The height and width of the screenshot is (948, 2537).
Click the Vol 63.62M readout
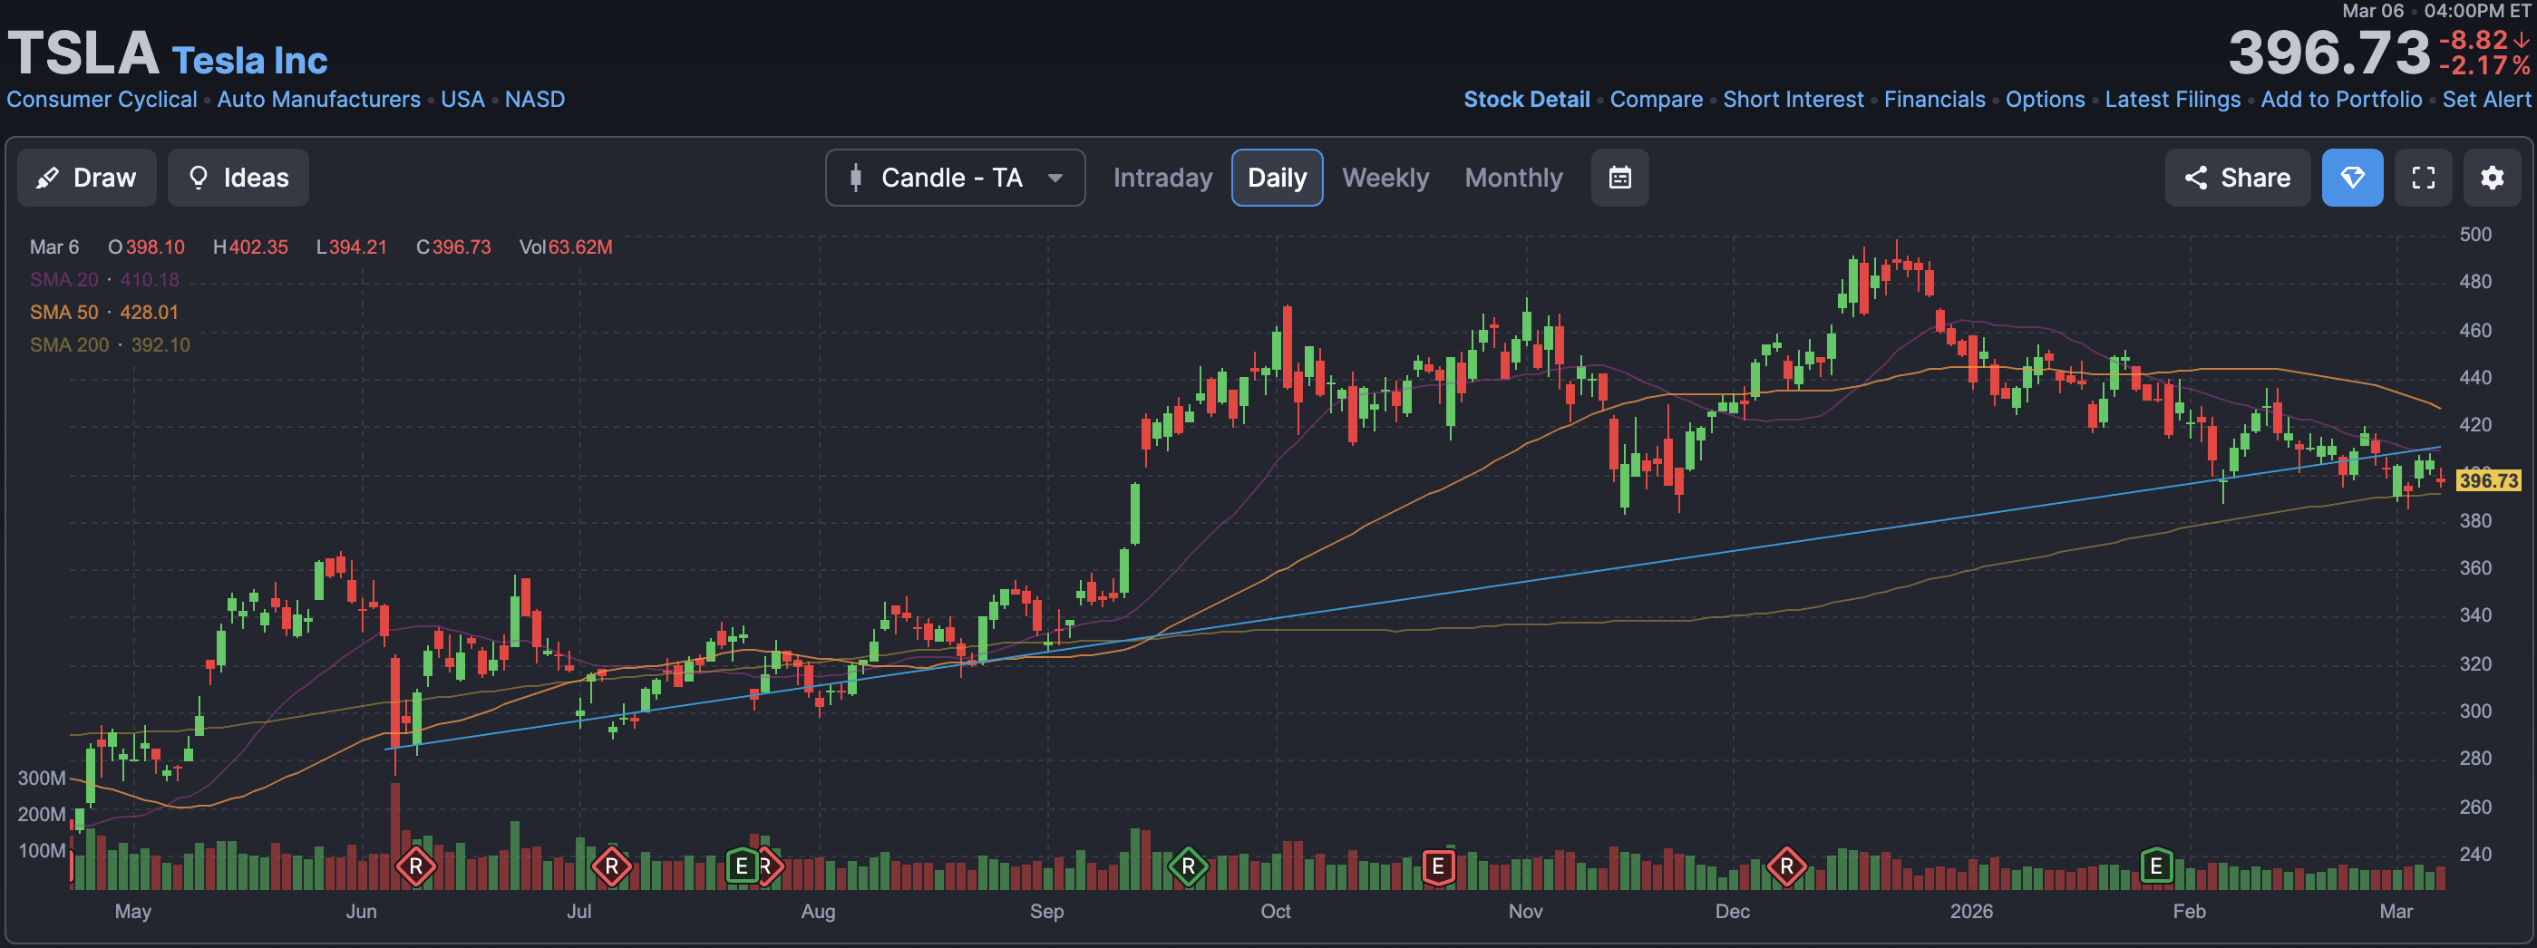point(565,247)
